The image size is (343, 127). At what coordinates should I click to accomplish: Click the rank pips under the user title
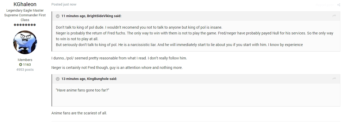point(25,25)
